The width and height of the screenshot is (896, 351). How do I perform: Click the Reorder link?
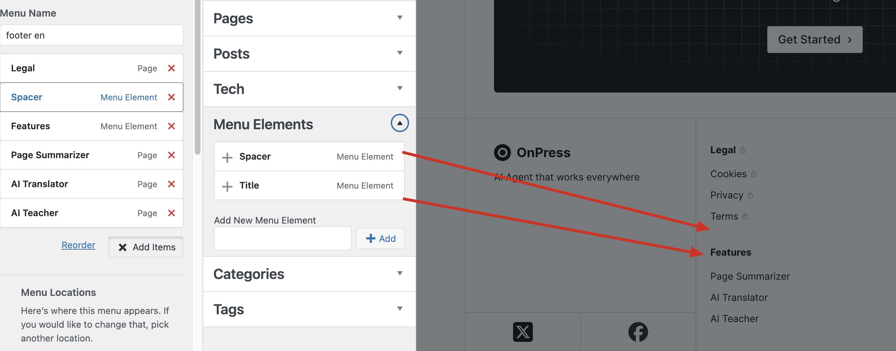(x=78, y=245)
